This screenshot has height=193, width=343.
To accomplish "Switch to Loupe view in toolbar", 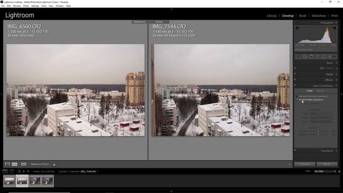I will (7, 164).
